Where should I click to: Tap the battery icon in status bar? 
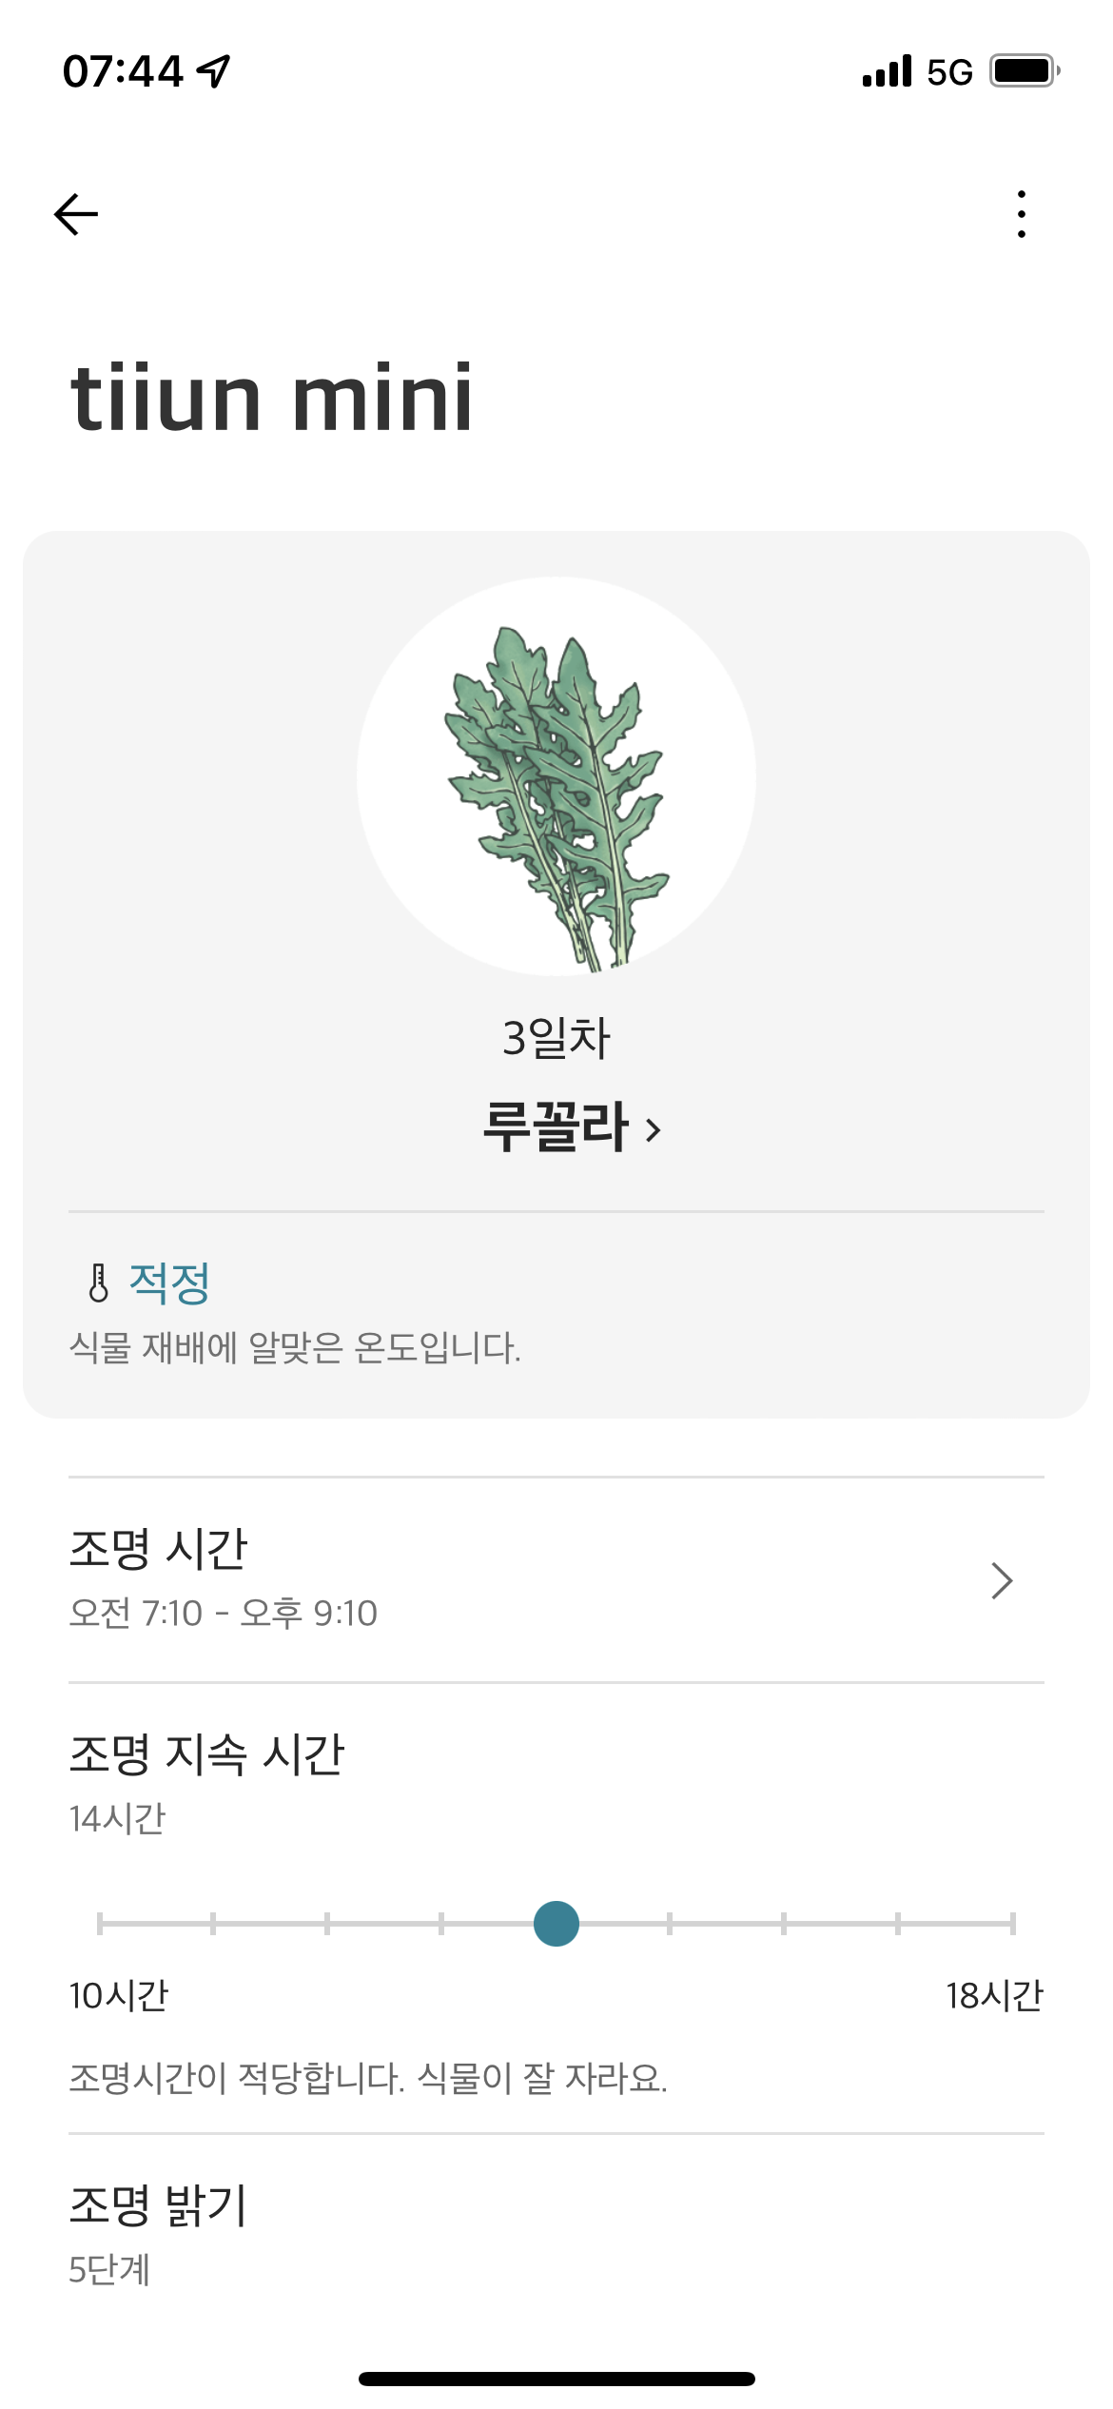pos(1025,71)
